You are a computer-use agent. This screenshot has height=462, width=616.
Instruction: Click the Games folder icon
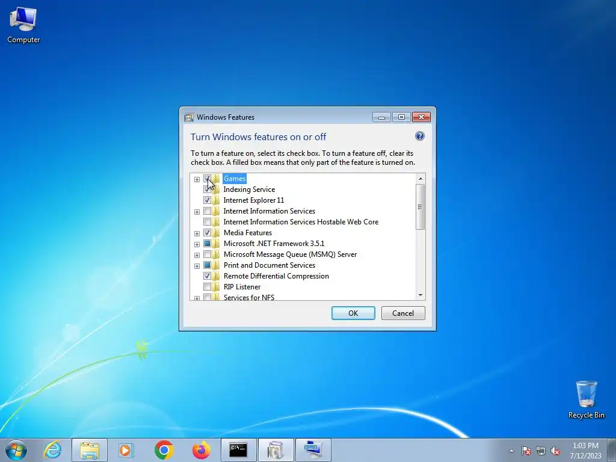216,179
